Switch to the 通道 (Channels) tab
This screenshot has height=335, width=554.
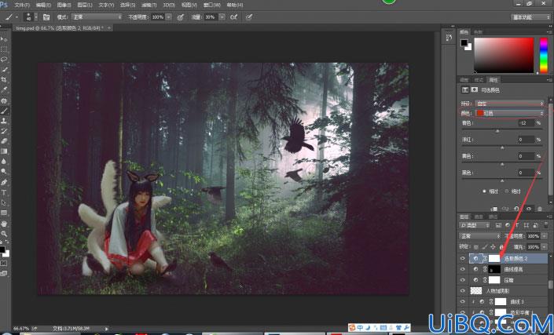(479, 217)
